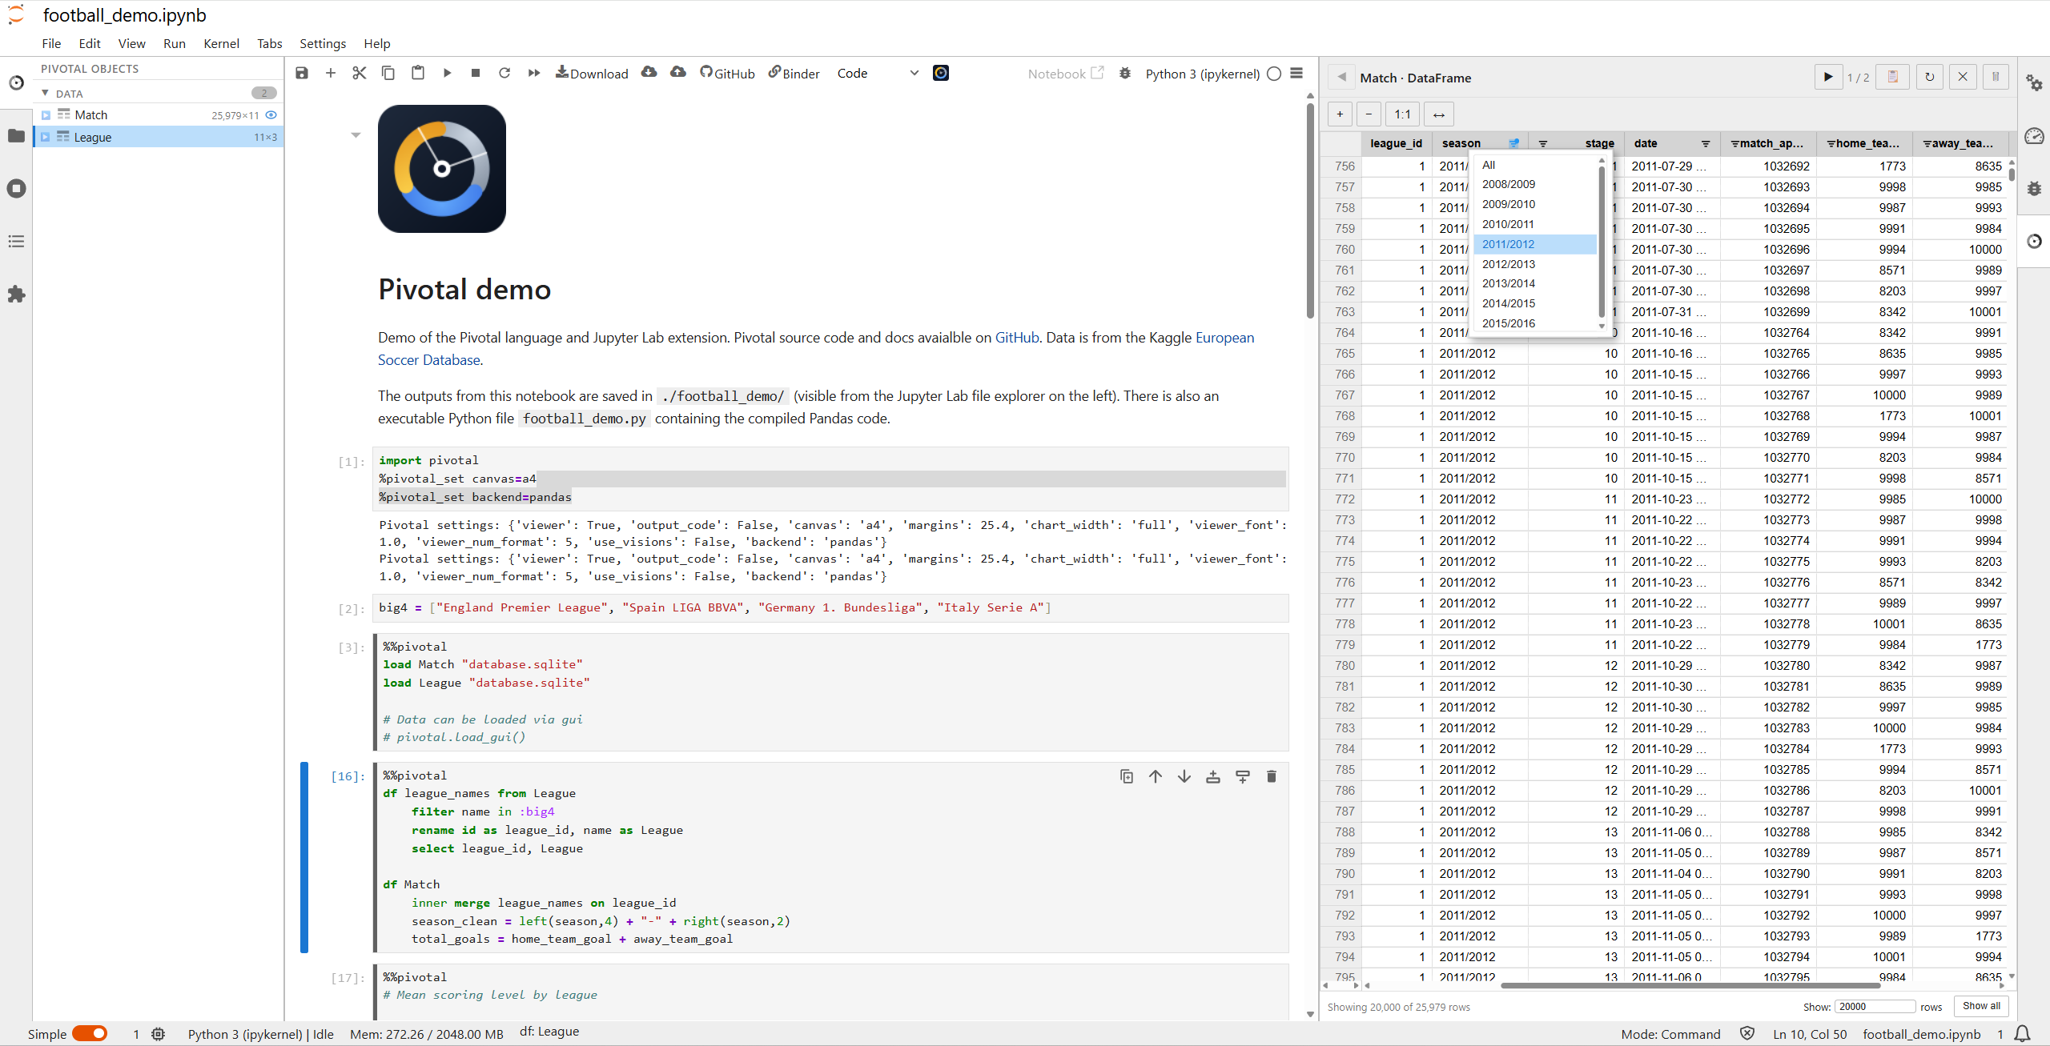
Task: Zoom in the dataframe viewer with the plus button
Action: coord(1340,114)
